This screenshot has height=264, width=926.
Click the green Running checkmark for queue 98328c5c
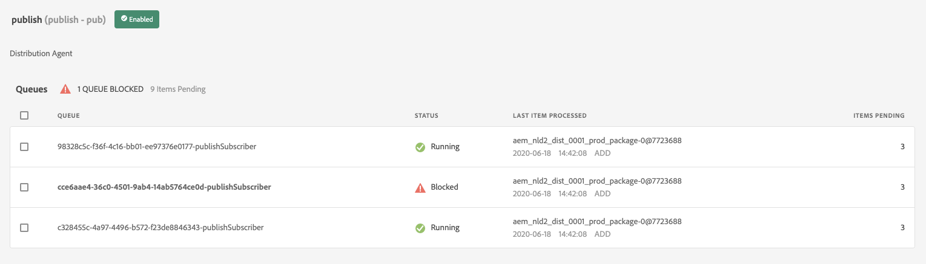420,147
